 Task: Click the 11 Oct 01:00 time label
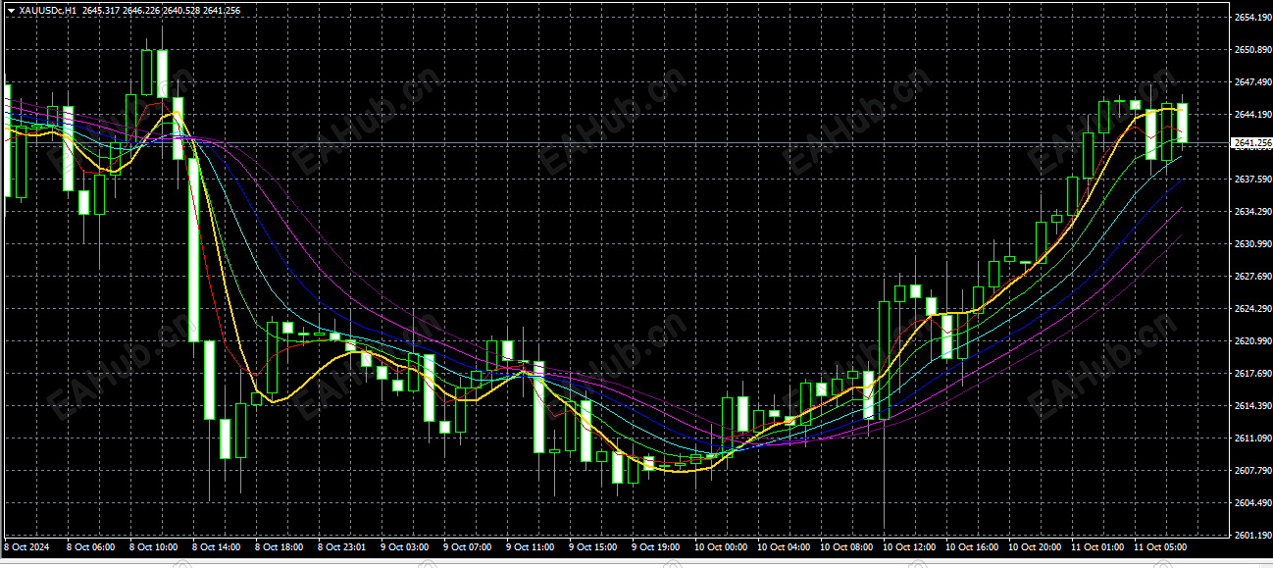click(x=1097, y=546)
